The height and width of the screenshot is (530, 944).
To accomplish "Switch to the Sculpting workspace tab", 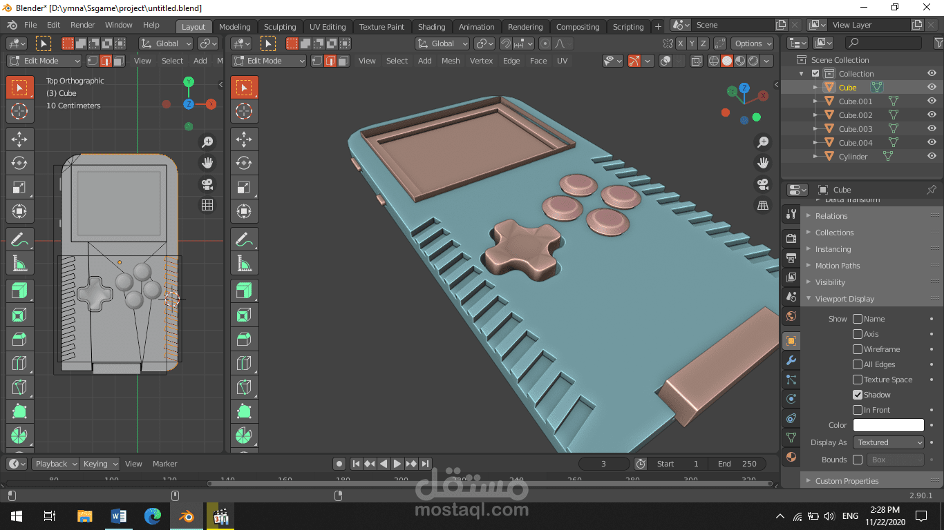I will [x=280, y=27].
